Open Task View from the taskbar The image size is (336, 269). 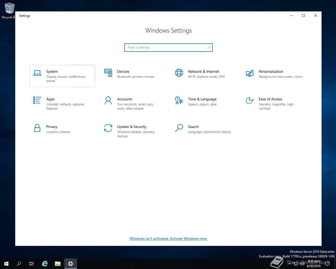[x=31, y=264]
